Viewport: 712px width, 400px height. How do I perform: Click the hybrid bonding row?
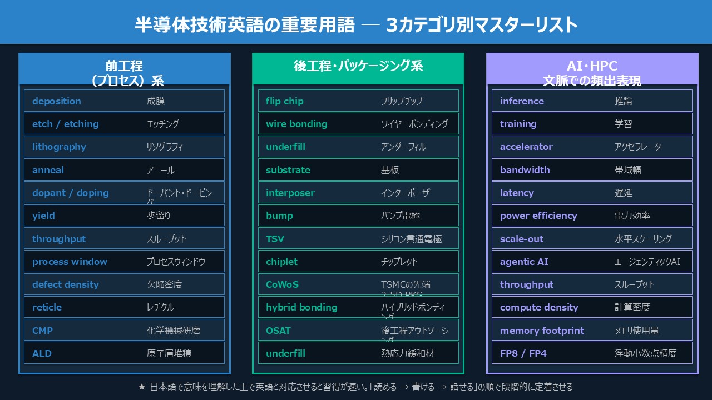[358, 307]
